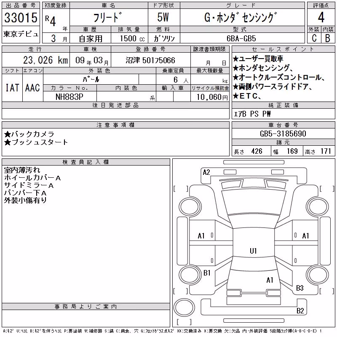This screenshot has height=337, width=337.
Task: Select the B3 damage mark on diagram
Action: [x=300, y=288]
